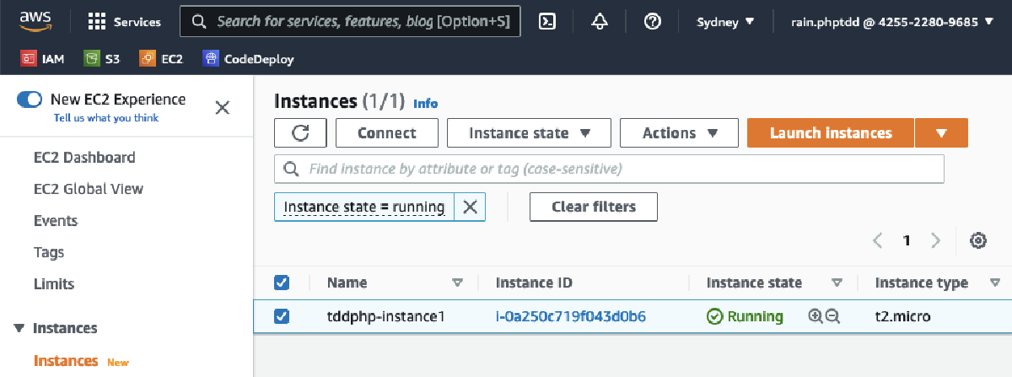Click the page number 1
Image resolution: width=1012 pixels, height=377 pixels.
point(907,240)
